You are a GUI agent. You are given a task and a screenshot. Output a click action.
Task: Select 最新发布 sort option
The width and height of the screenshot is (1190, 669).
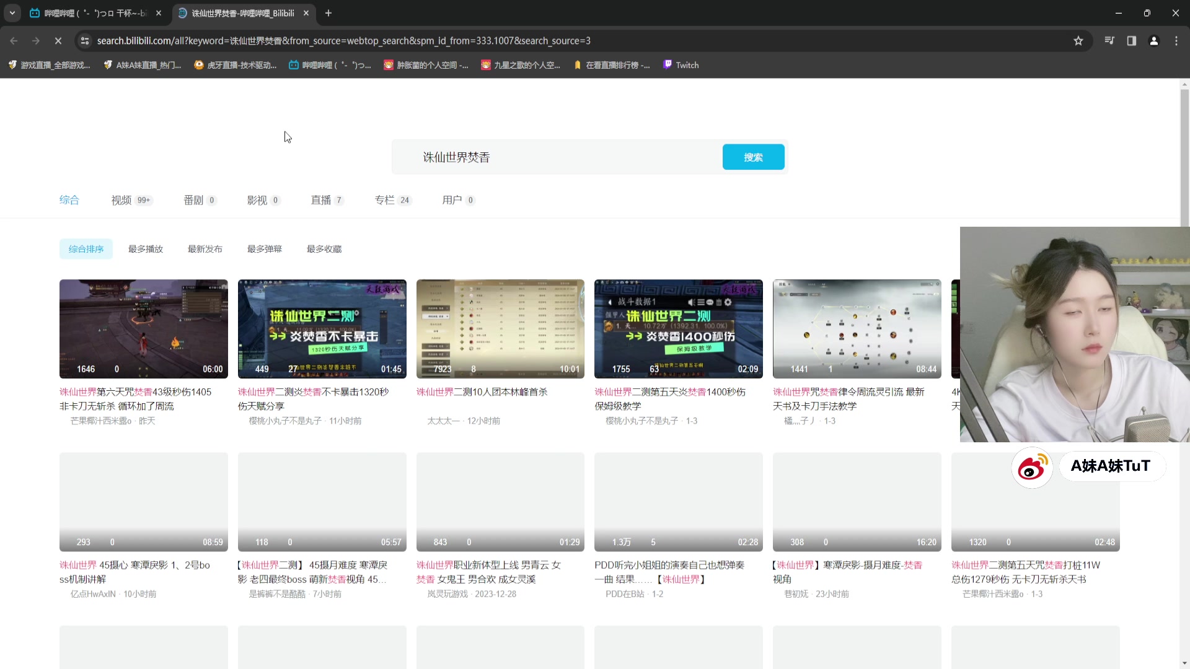point(205,249)
